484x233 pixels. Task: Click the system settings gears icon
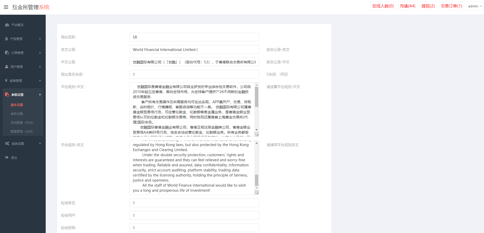coord(7,144)
